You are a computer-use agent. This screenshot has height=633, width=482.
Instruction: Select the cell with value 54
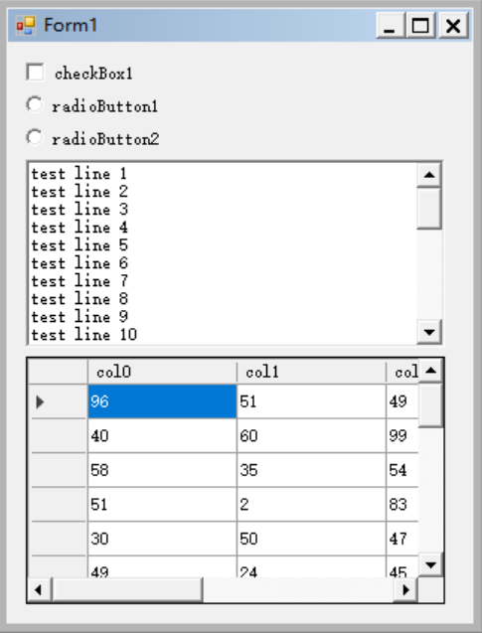(402, 470)
